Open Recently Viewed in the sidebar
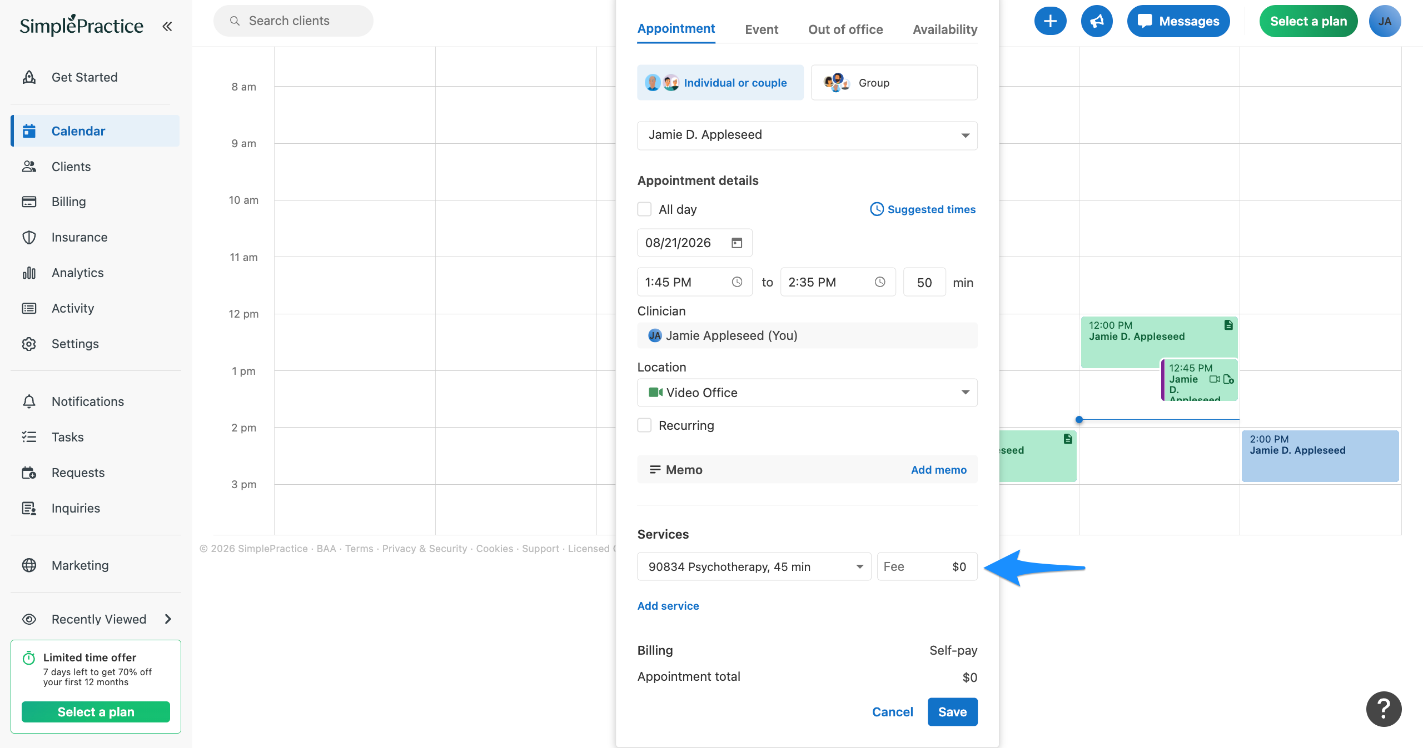The width and height of the screenshot is (1423, 748). pyautogui.click(x=96, y=619)
